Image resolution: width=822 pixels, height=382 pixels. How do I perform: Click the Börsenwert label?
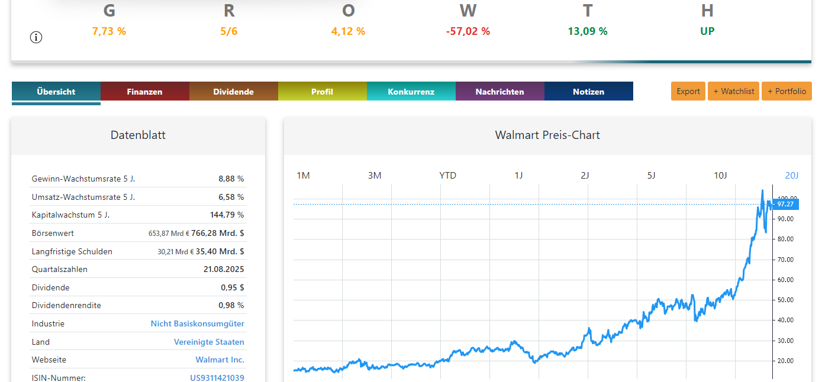(53, 234)
